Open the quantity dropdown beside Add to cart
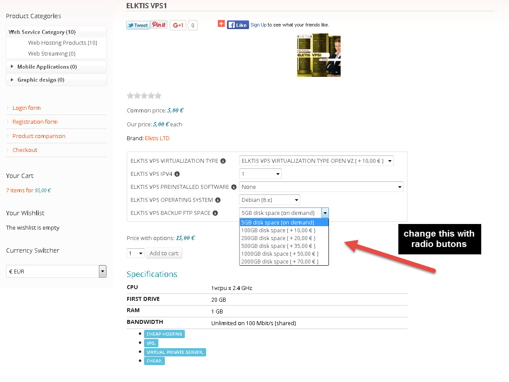509x382 pixels. coord(135,254)
